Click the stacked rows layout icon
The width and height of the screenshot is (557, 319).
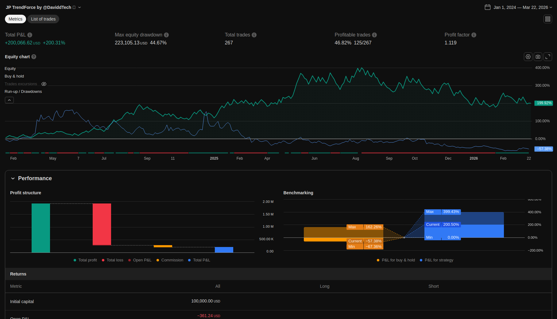(548, 19)
